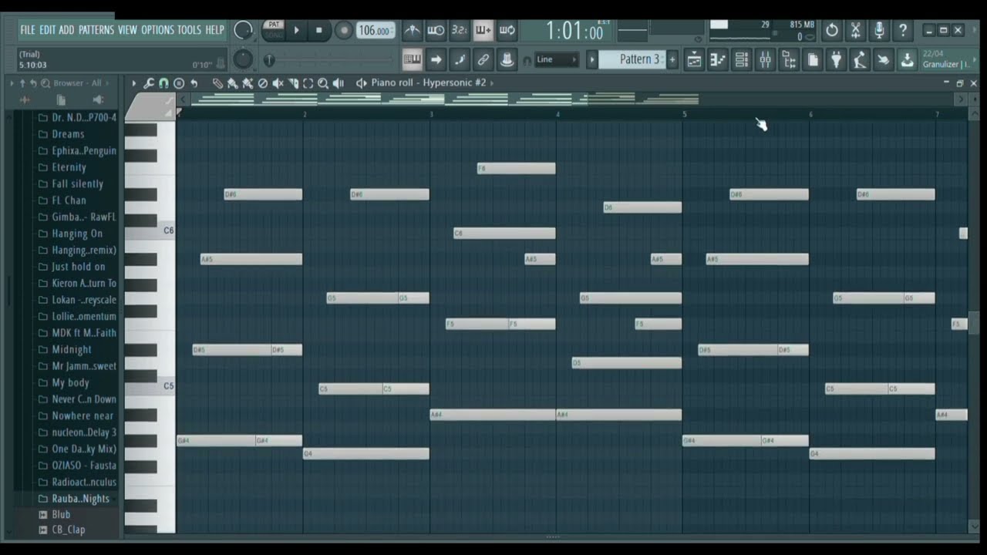Choose the Select tool in piano roll

[x=308, y=83]
